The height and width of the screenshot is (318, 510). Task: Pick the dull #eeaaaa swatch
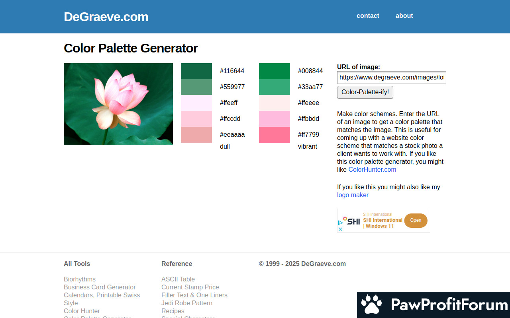click(x=196, y=135)
